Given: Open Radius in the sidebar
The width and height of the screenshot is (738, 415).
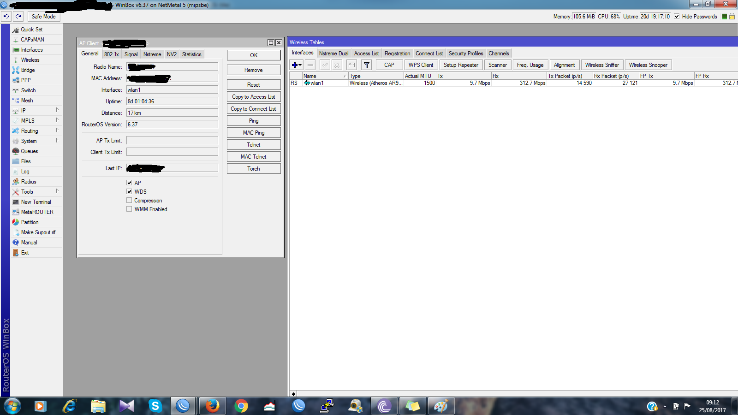Looking at the screenshot, I should pyautogui.click(x=29, y=182).
